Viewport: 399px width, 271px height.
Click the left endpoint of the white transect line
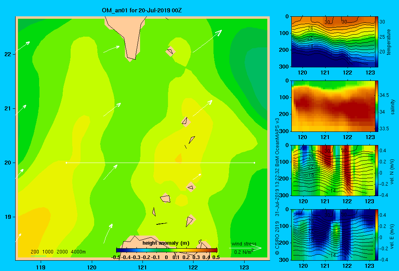66,163
